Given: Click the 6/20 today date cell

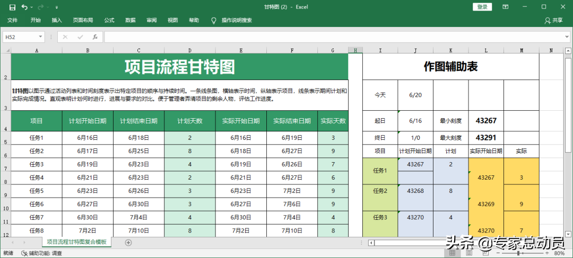Looking at the screenshot, I should tap(415, 95).
